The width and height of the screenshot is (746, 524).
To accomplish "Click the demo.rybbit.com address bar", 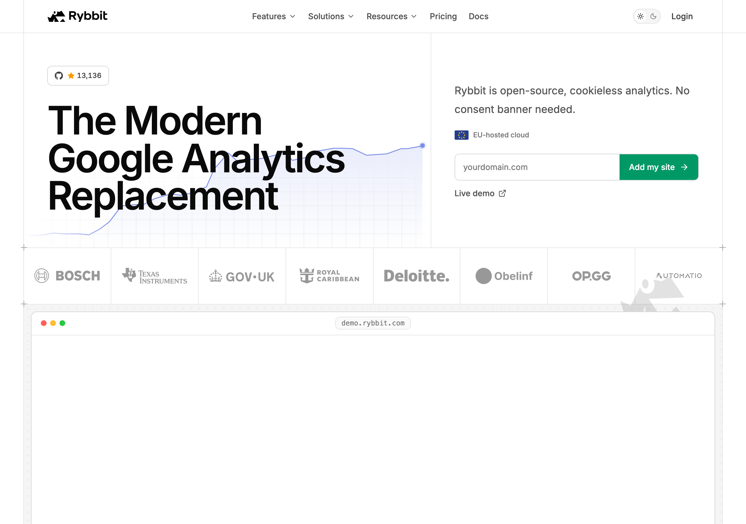I will click(373, 323).
